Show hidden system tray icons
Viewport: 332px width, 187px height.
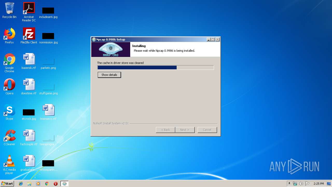pos(289,184)
